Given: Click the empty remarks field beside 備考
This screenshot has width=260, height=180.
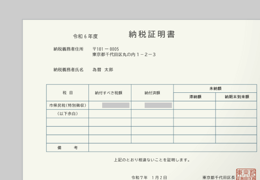Looking at the screenshot, I should 173,147.
